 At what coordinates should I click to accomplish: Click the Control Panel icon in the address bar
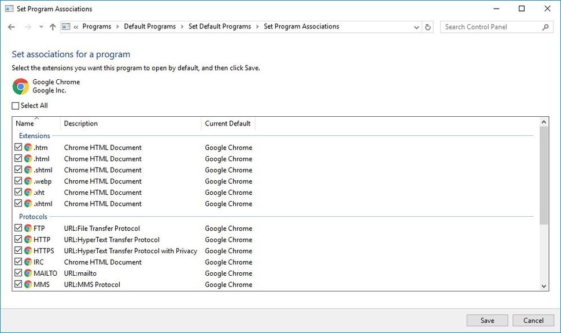pos(65,27)
